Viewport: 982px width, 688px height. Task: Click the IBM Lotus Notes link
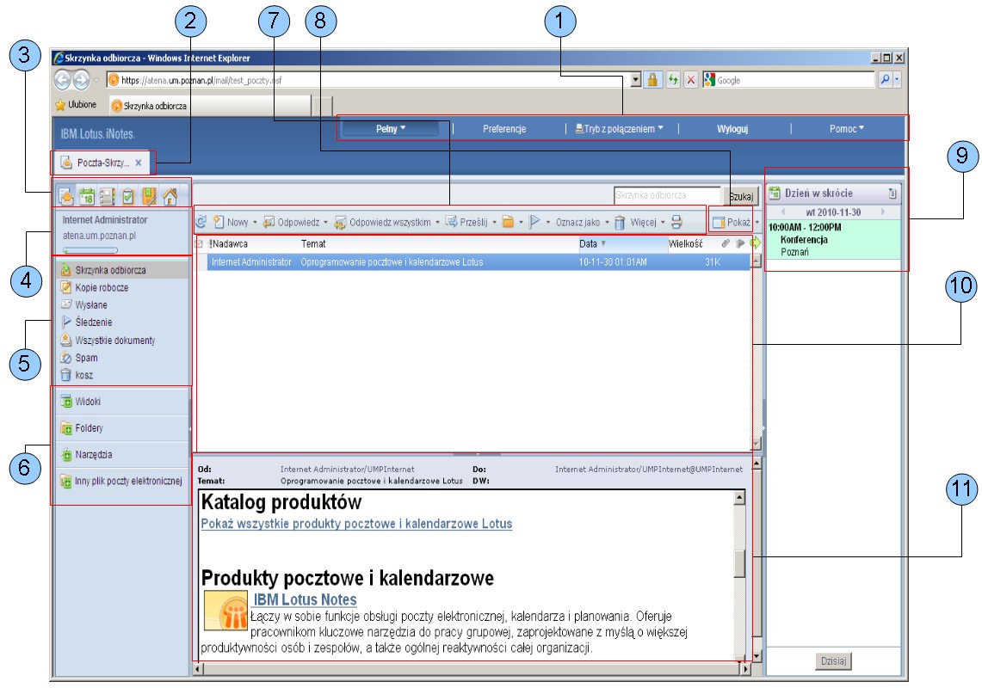[305, 599]
